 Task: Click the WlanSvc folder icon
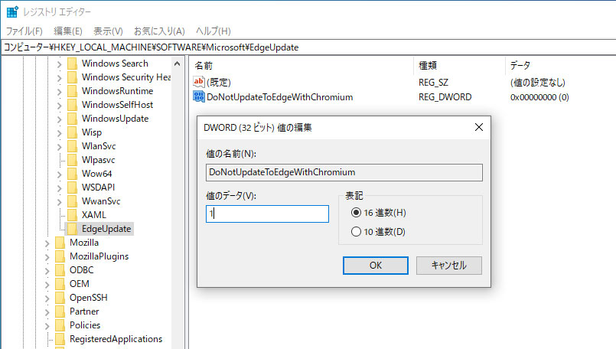pos(72,146)
